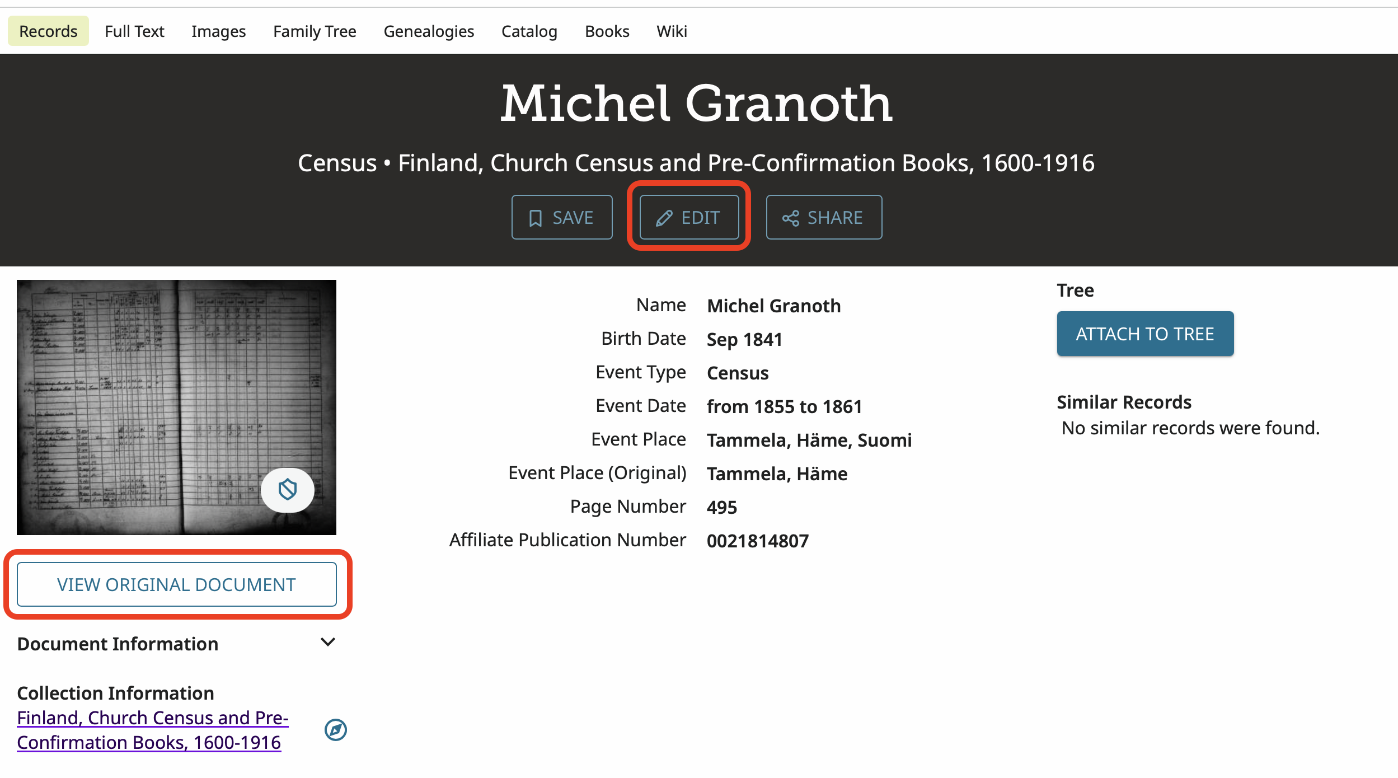
Task: Open the Catalog tab
Action: (529, 31)
